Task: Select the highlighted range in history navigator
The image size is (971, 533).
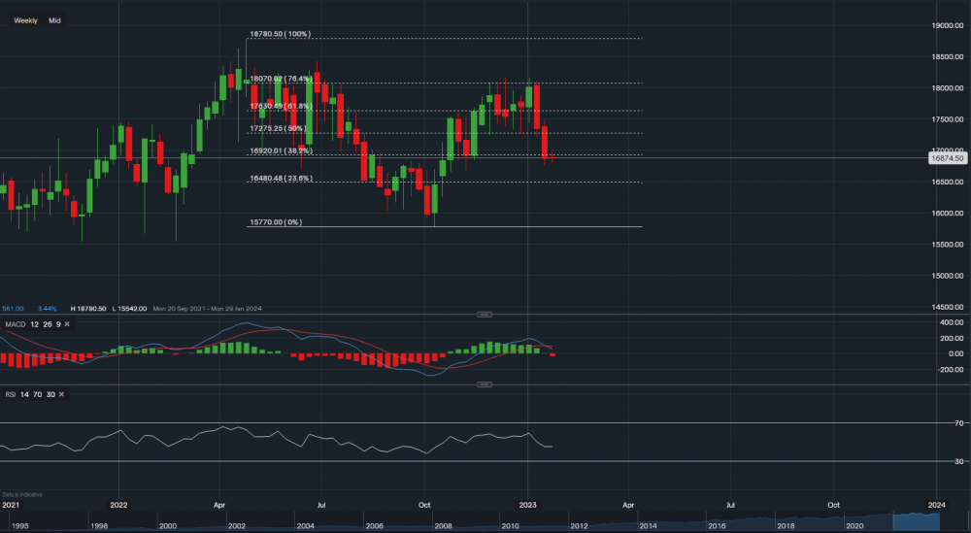Action: (x=919, y=521)
